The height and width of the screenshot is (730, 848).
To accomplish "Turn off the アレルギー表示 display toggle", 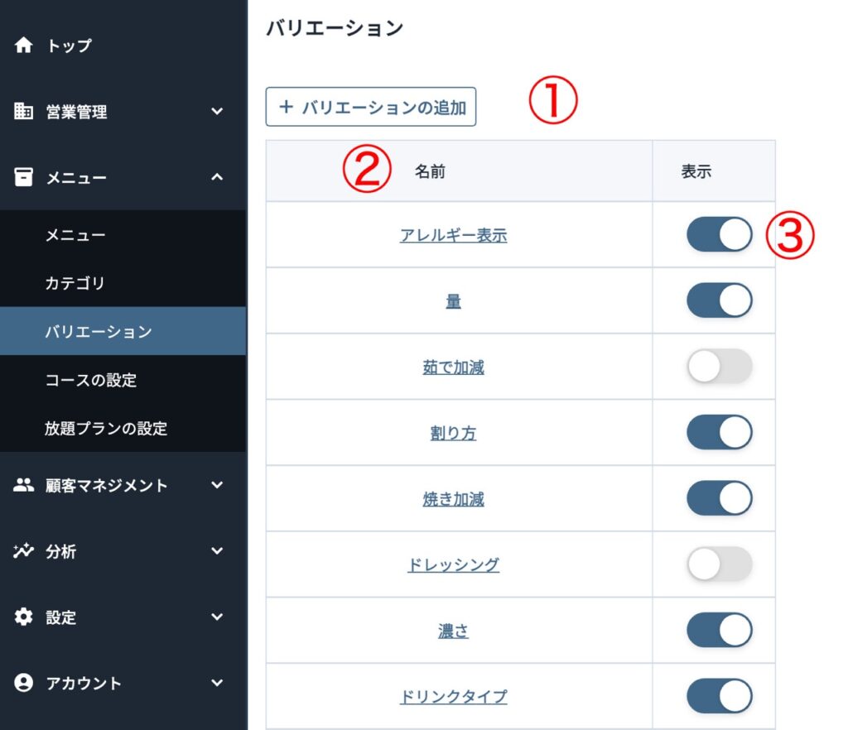I will [719, 235].
